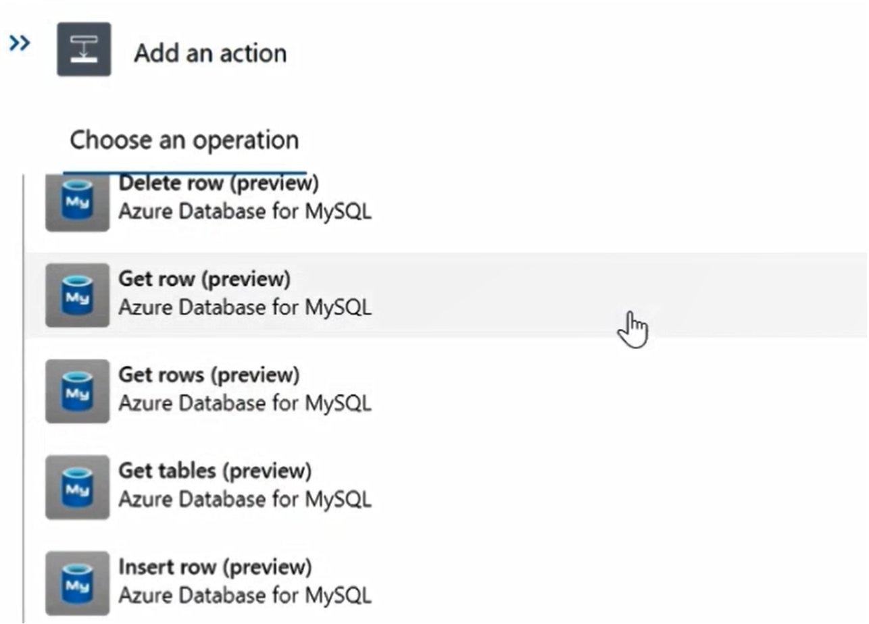Click Azure Database for MySQL under Get row
Image resolution: width=869 pixels, height=624 pixels.
245,307
